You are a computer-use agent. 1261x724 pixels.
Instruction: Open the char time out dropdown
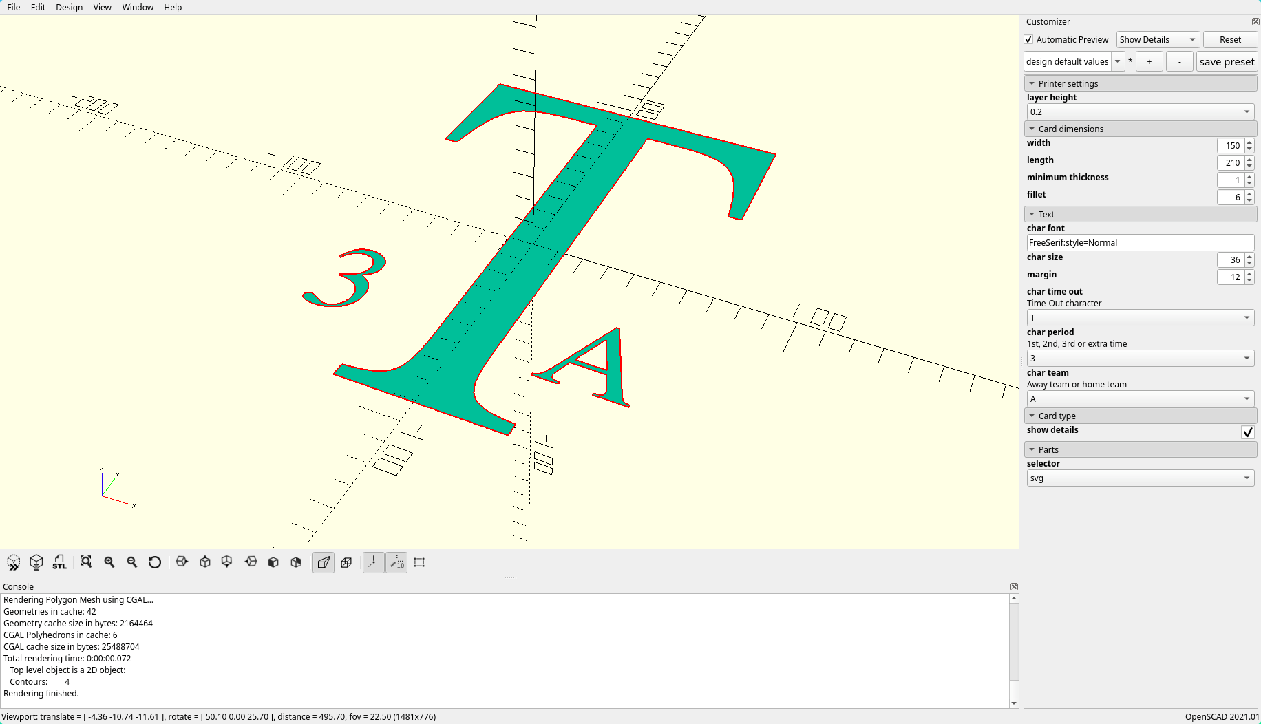(1141, 318)
